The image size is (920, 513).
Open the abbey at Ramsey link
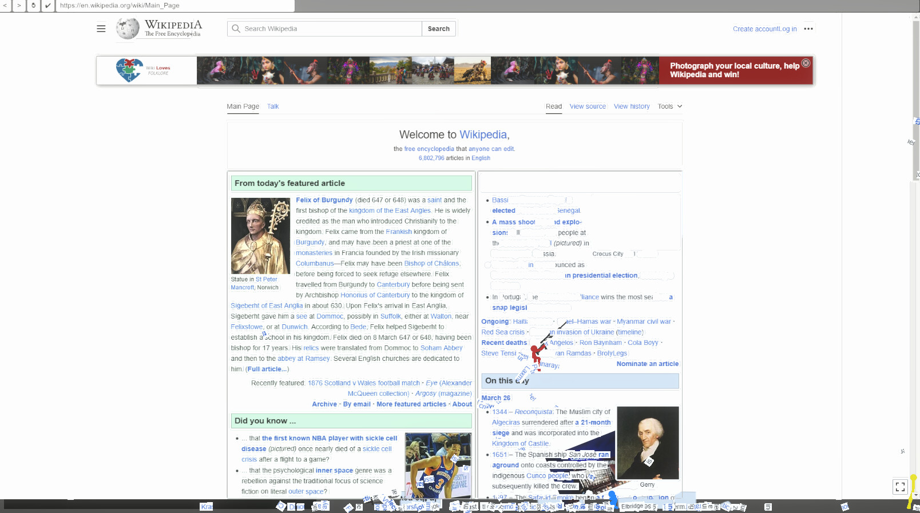pos(304,359)
